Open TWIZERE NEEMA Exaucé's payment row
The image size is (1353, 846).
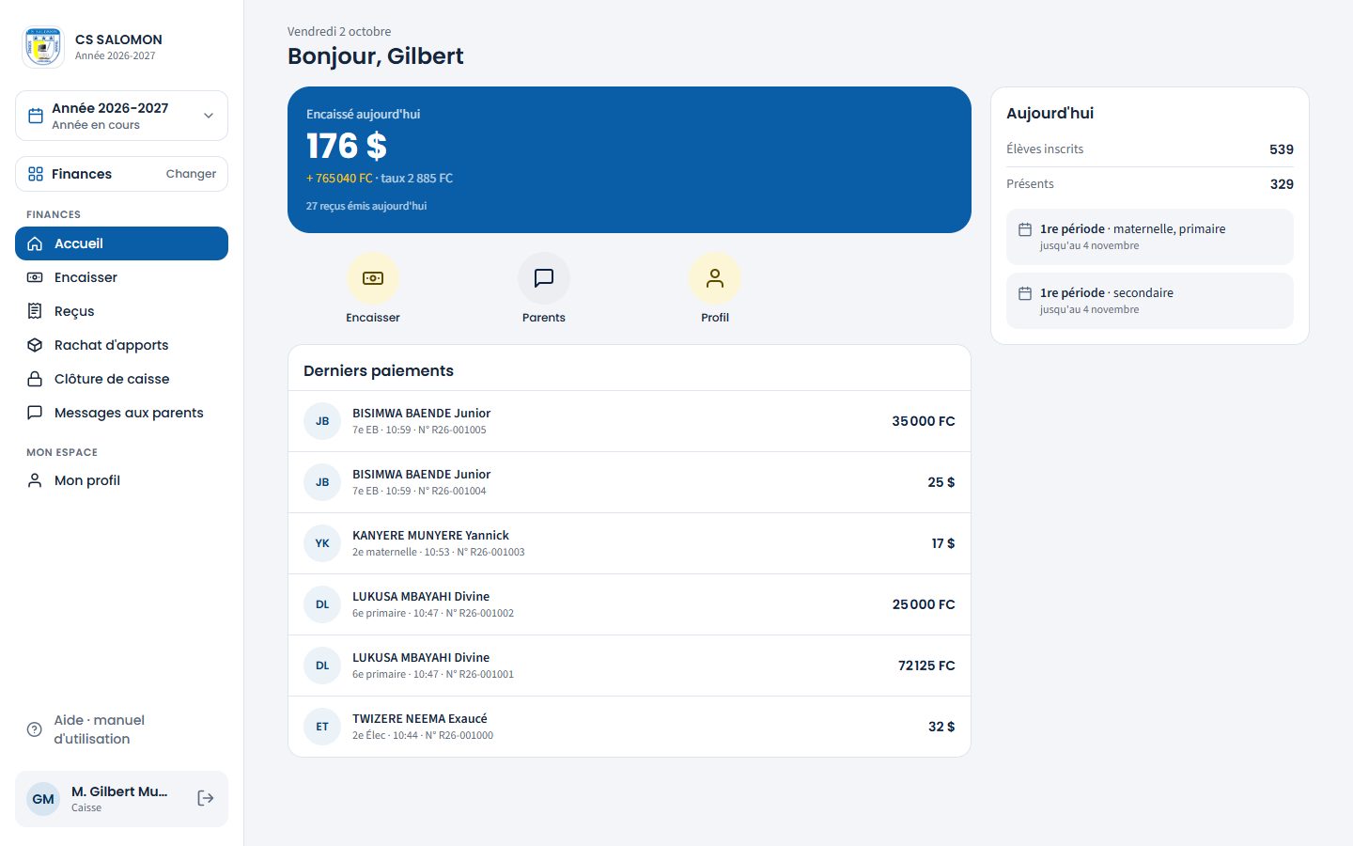[630, 727]
